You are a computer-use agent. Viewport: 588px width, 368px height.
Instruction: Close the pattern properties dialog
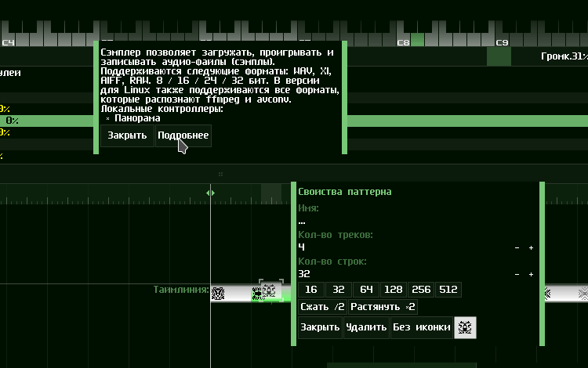[x=320, y=327]
